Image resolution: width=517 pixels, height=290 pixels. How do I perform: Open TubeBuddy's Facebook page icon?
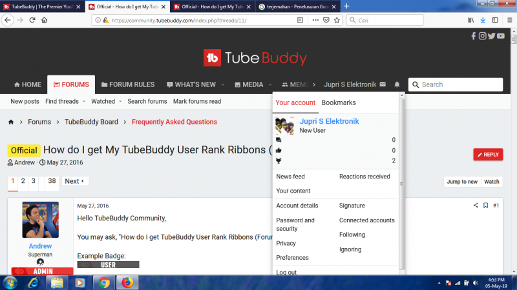tap(474, 36)
